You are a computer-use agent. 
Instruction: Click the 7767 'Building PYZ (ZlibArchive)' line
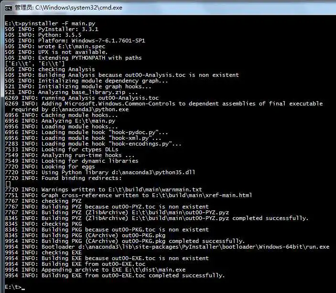[x=117, y=212]
